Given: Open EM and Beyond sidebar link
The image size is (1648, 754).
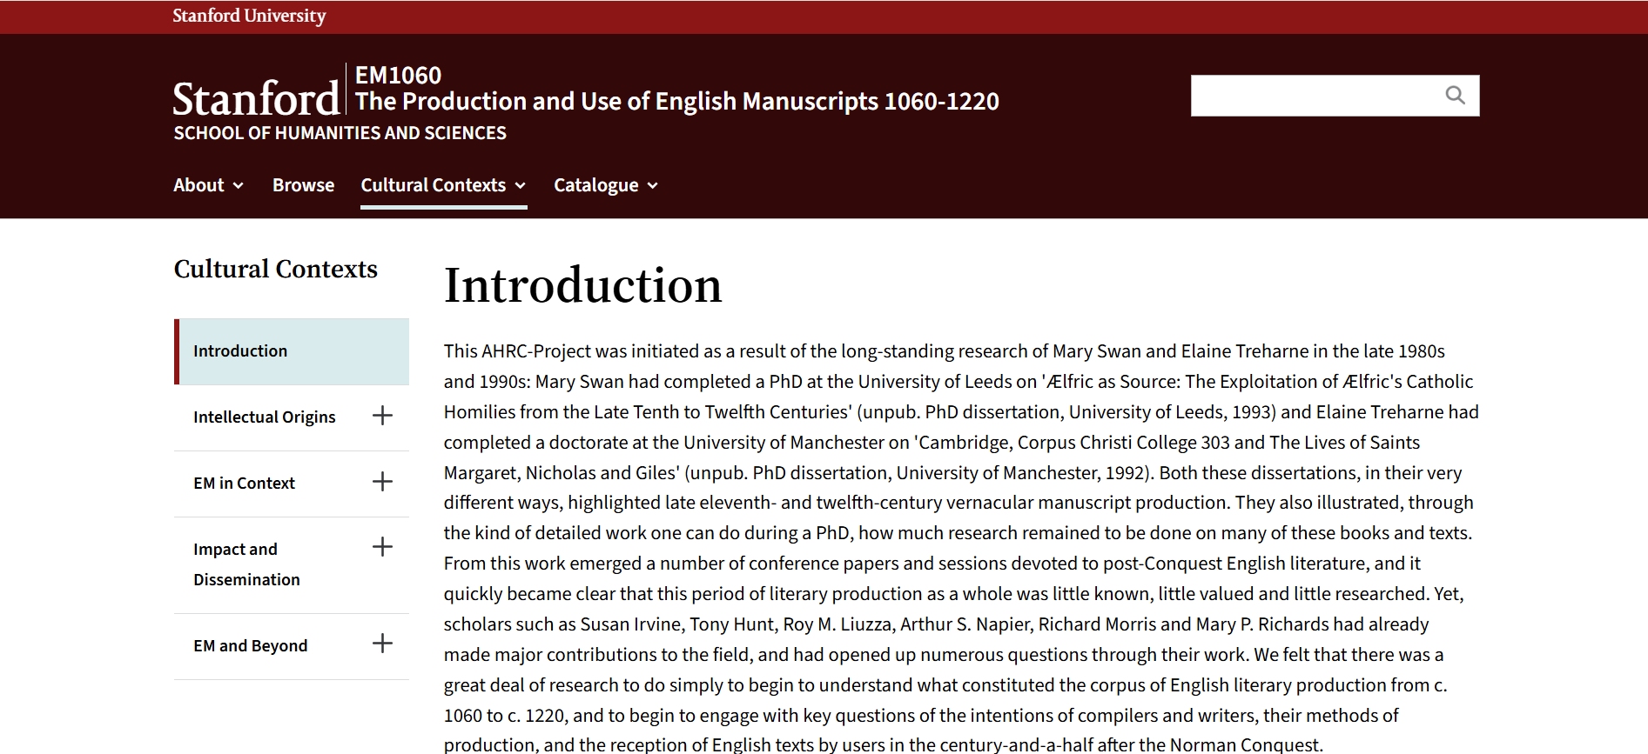Looking at the screenshot, I should [250, 646].
